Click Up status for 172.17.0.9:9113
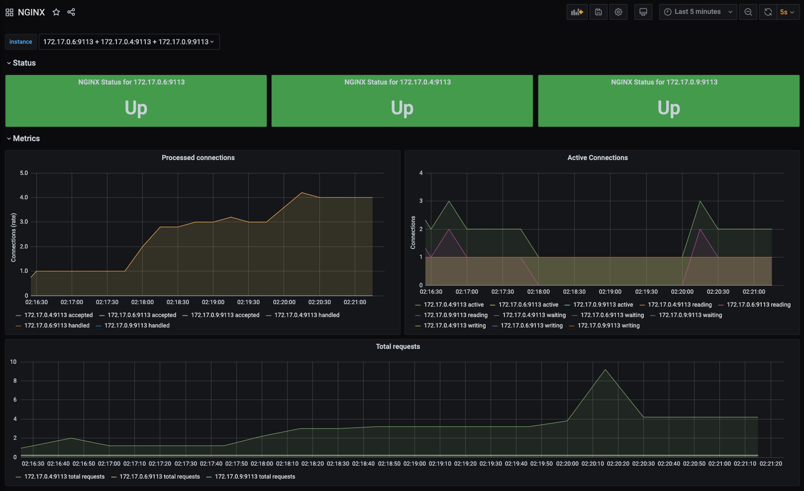The width and height of the screenshot is (804, 491). 669,108
